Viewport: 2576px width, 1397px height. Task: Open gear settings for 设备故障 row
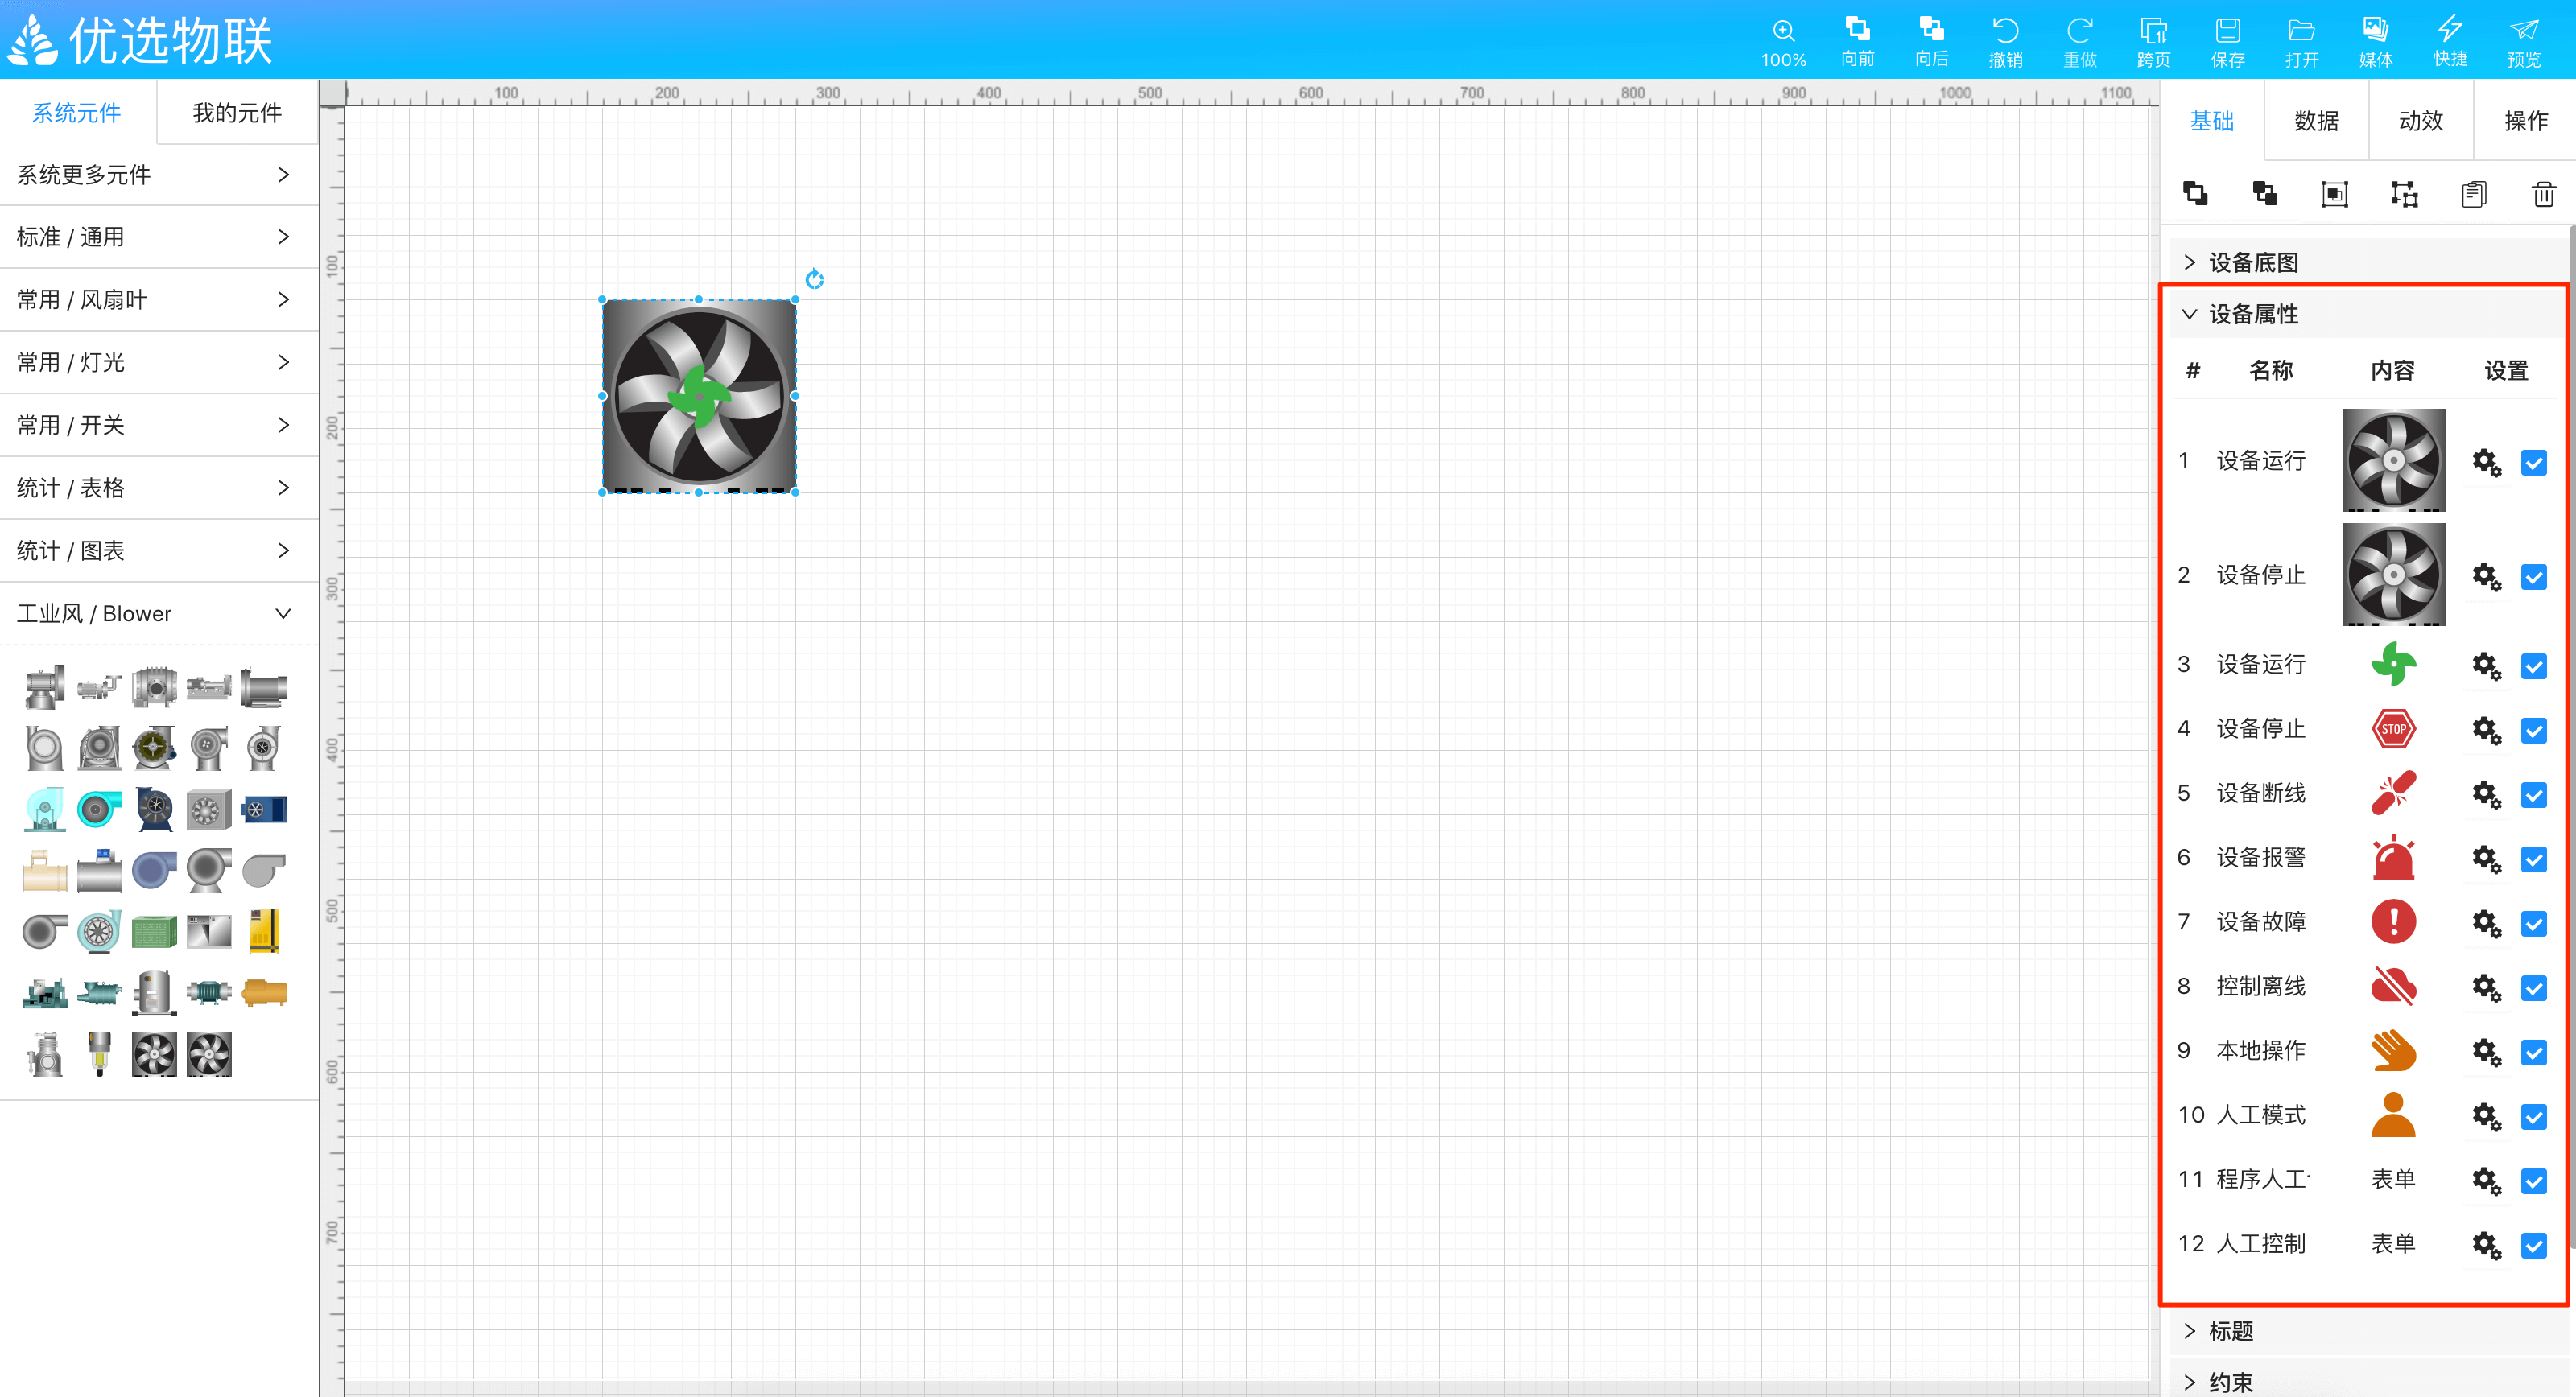click(x=2486, y=923)
